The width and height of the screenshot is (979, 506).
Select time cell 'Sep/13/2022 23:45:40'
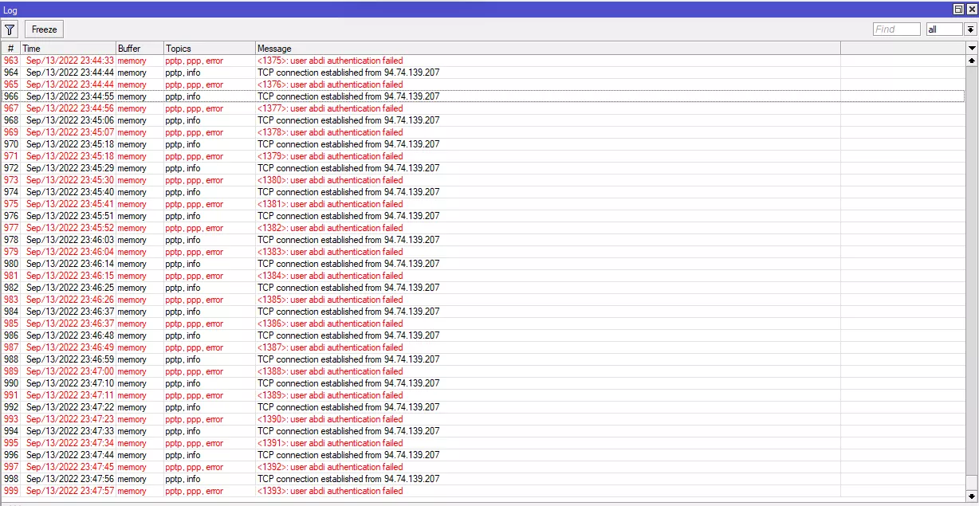coord(70,192)
